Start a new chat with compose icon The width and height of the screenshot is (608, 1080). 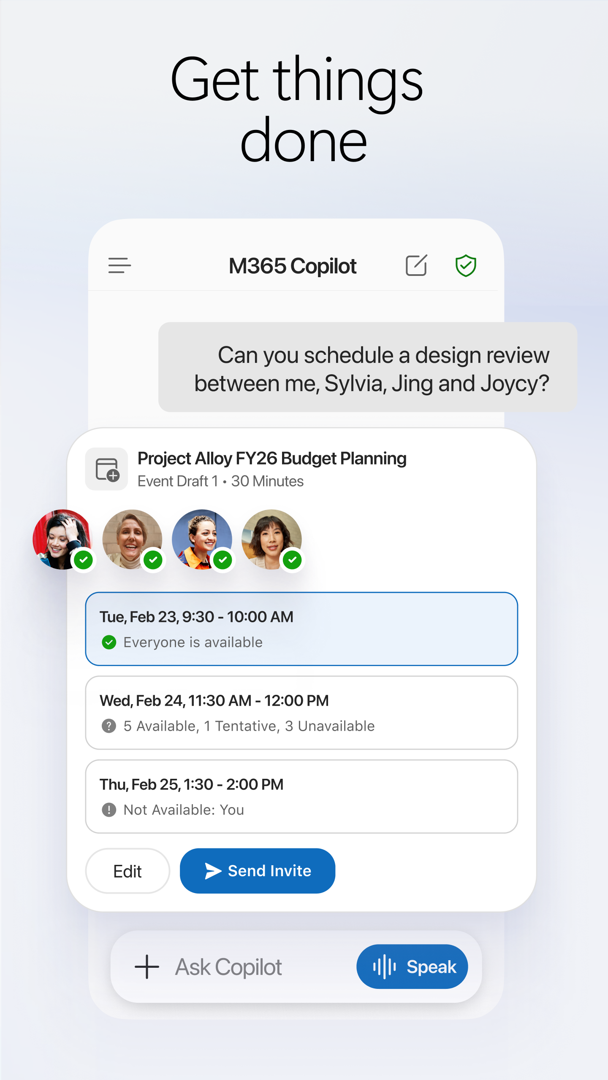(x=416, y=265)
